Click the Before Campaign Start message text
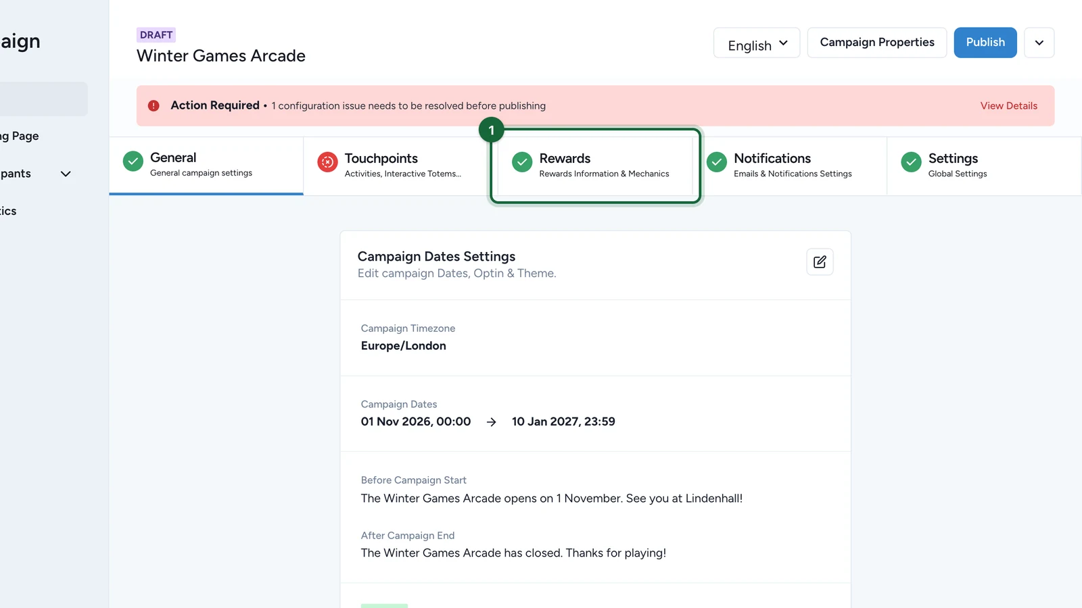The width and height of the screenshot is (1082, 608). [552, 499]
